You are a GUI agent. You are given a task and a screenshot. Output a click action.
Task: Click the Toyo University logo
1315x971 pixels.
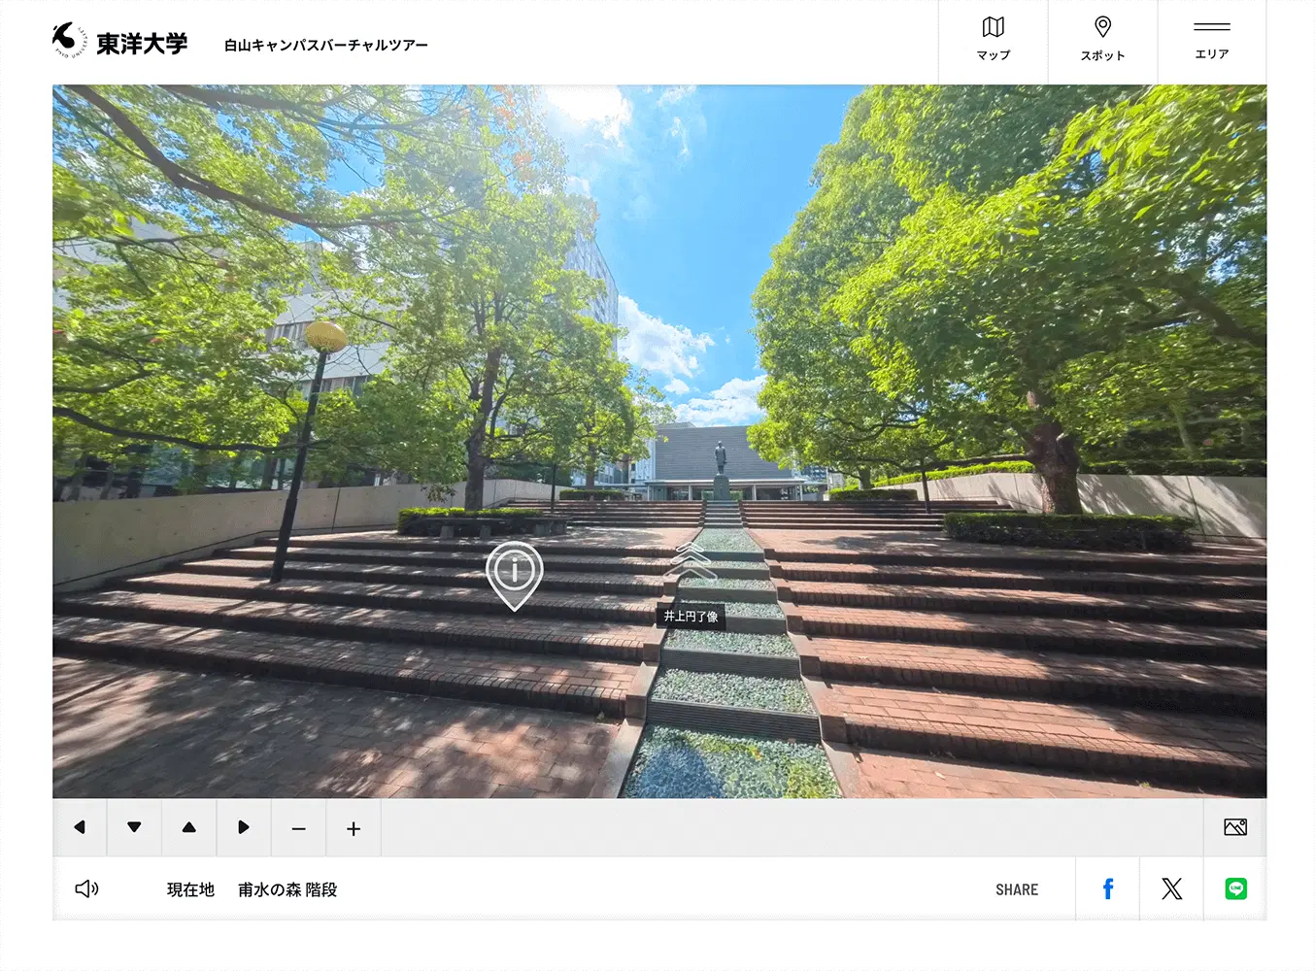119,43
